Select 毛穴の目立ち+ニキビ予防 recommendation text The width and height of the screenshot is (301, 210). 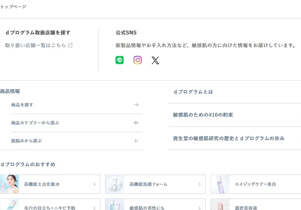50,208
